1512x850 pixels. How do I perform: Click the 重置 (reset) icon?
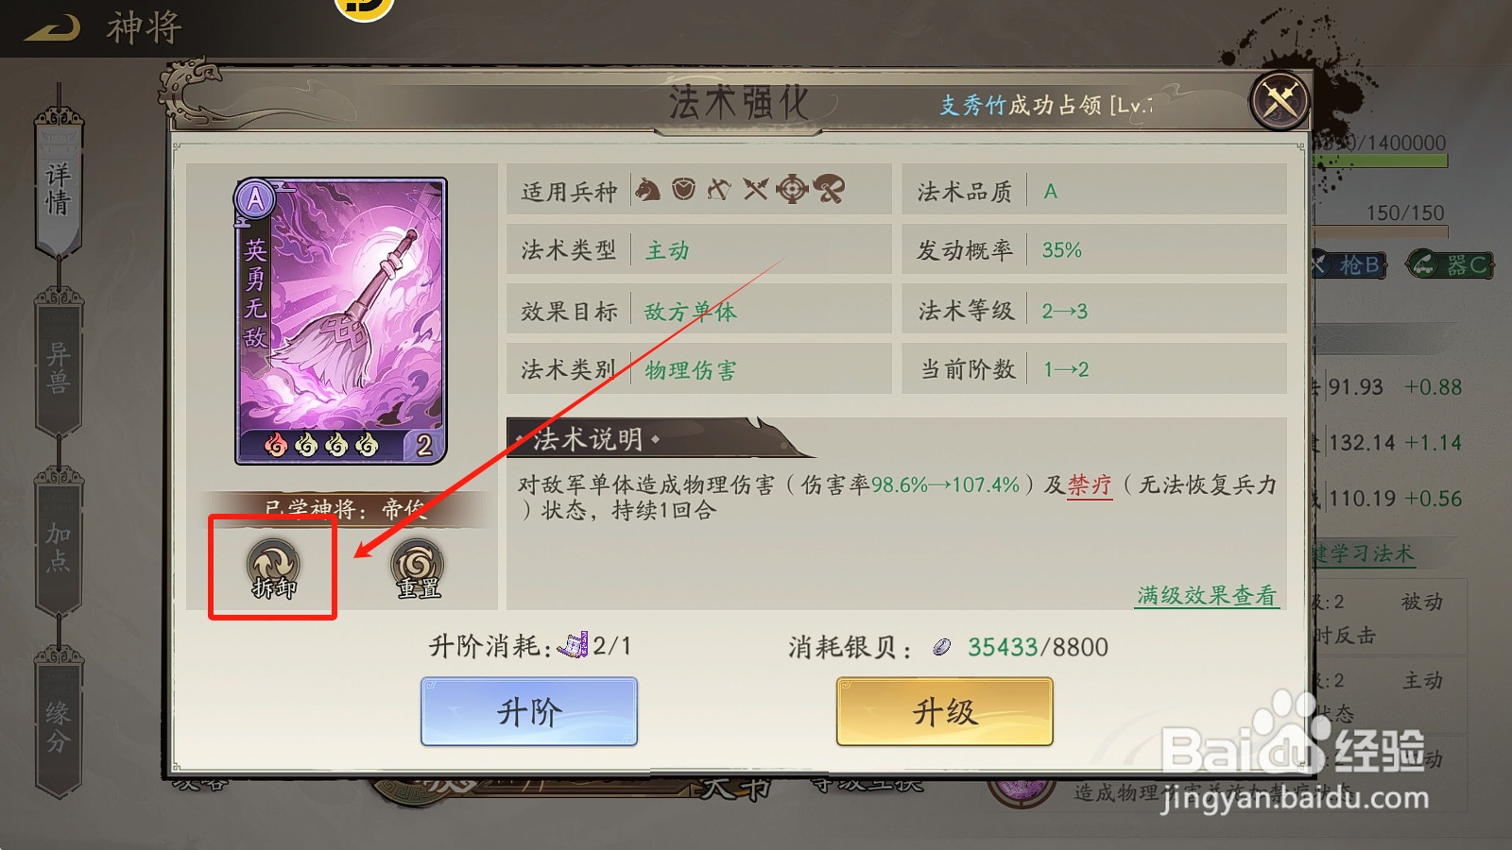[418, 569]
